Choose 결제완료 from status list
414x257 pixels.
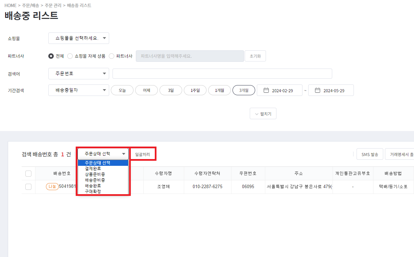pos(103,169)
